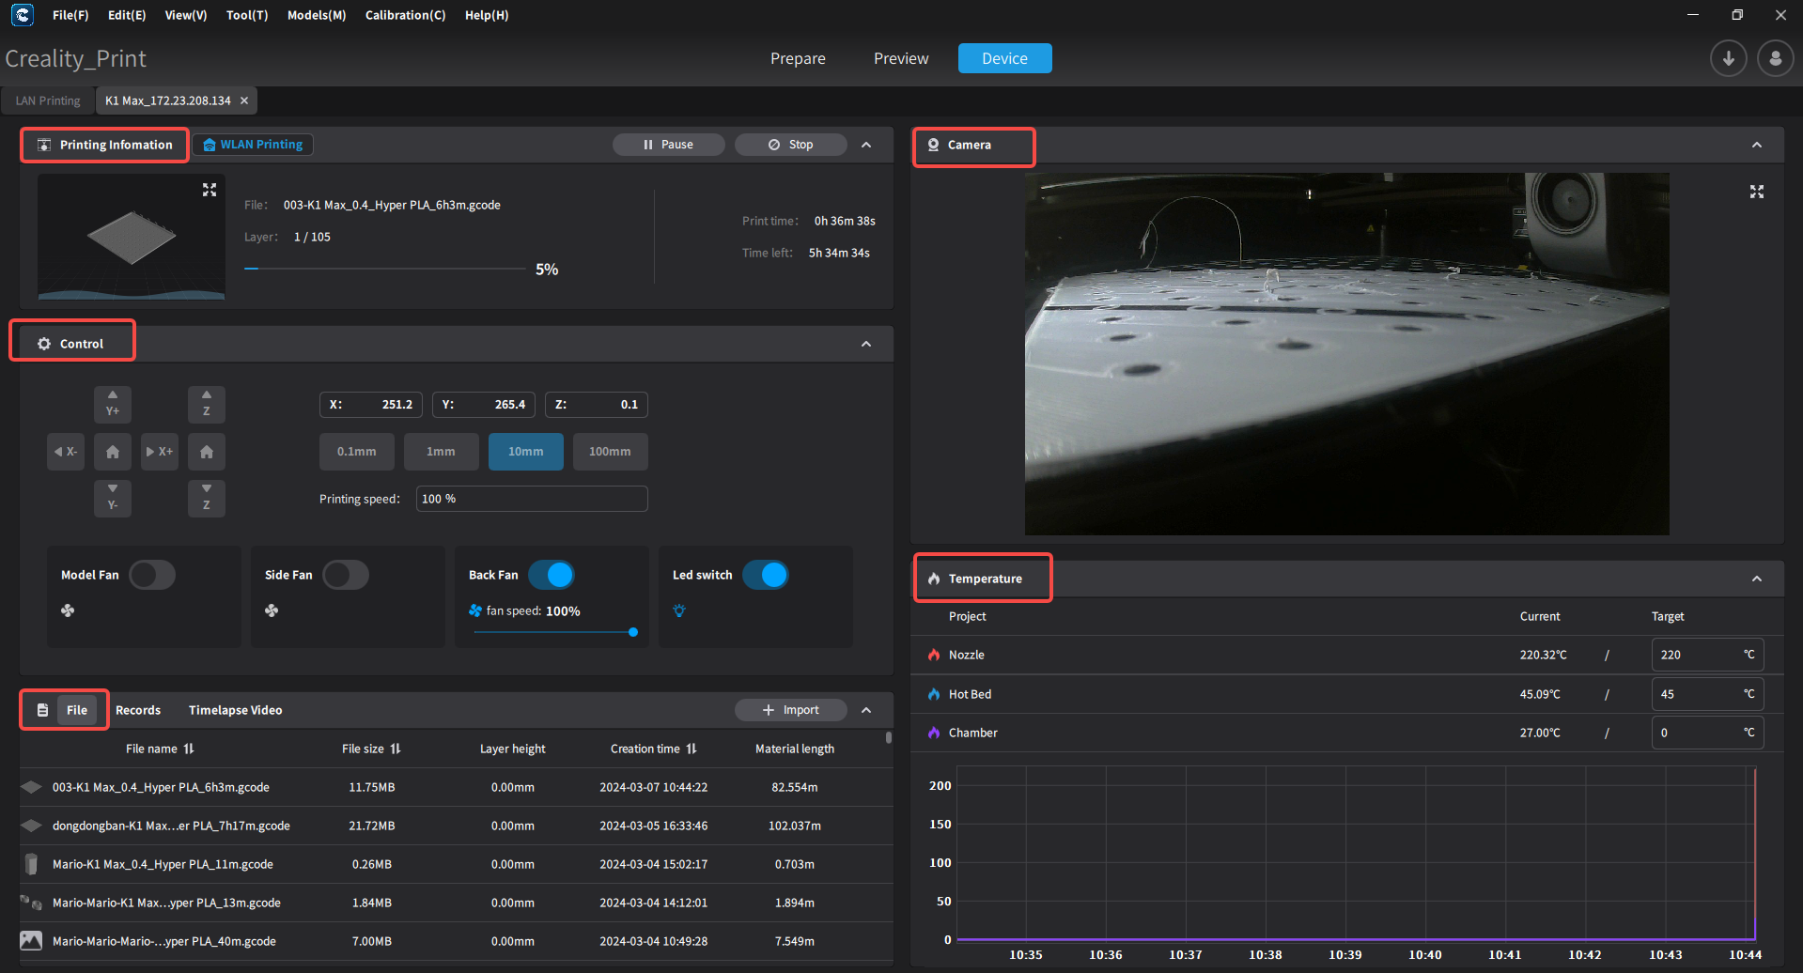This screenshot has width=1803, height=973.
Task: Click the X- move arrow button
Action: (66, 452)
